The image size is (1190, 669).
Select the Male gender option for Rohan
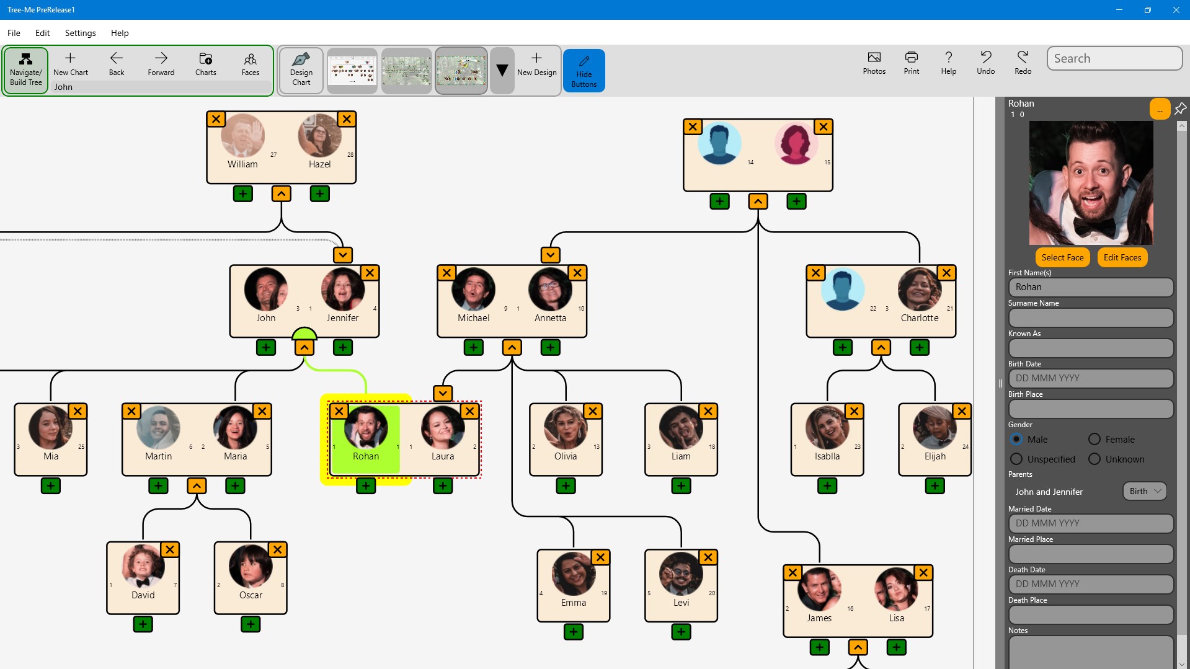click(1016, 439)
